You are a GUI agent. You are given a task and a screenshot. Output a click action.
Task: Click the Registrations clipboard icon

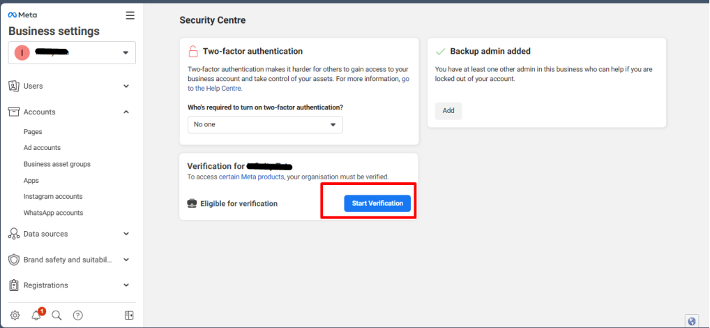(x=14, y=285)
